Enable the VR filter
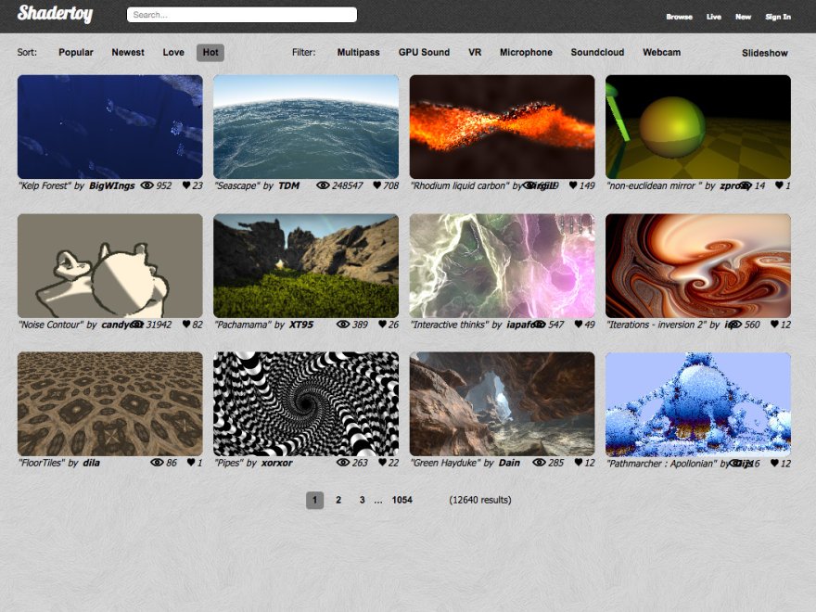 [x=475, y=53]
